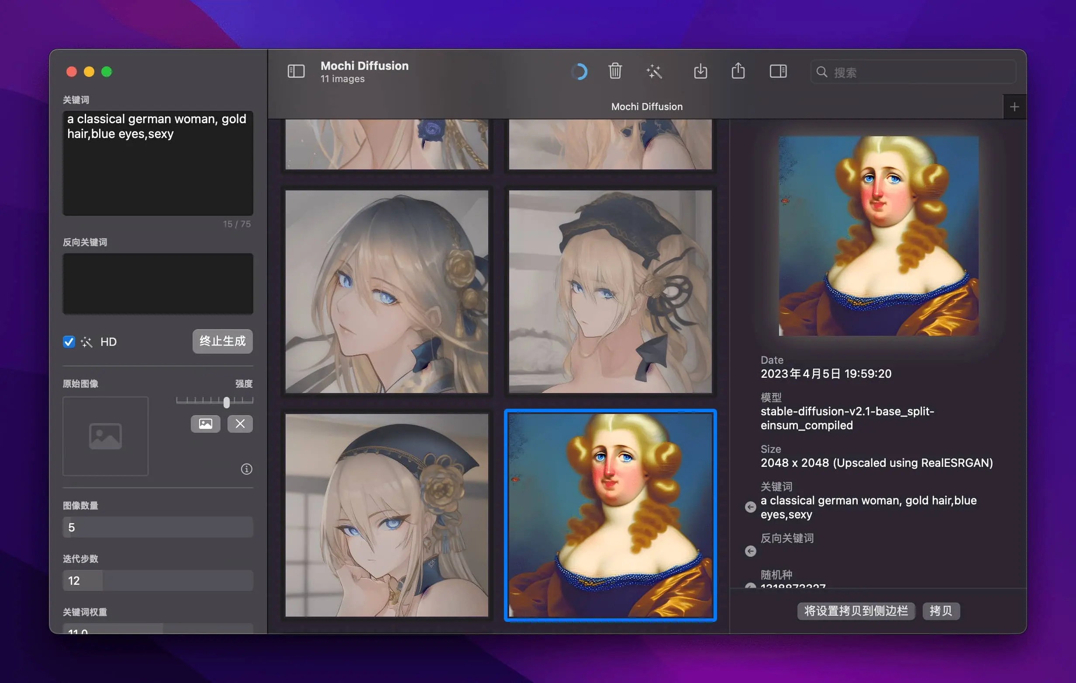The height and width of the screenshot is (683, 1076).
Task: Click the 关键词权重 label
Action: coord(85,612)
